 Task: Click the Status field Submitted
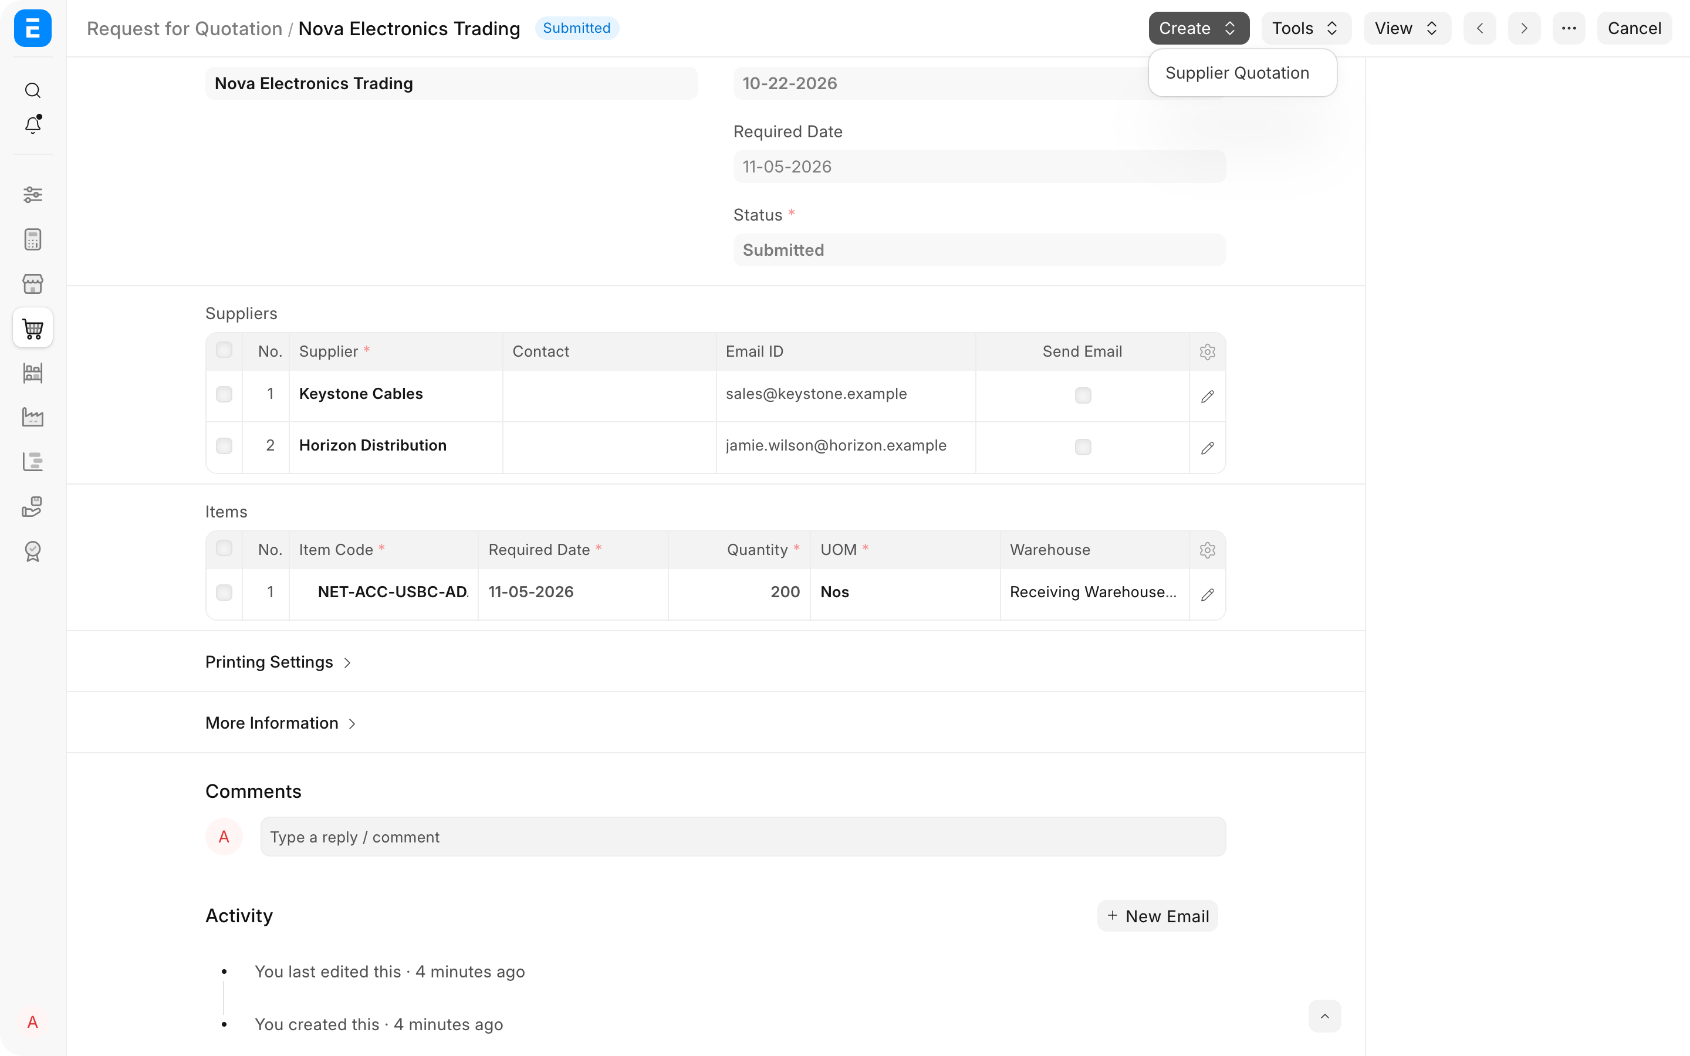tap(979, 250)
